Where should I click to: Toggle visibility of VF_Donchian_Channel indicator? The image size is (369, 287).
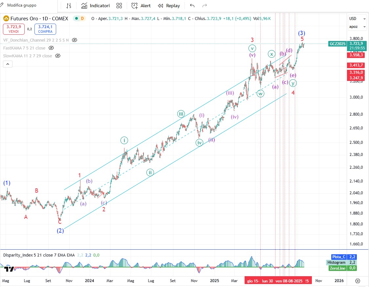click(75, 40)
